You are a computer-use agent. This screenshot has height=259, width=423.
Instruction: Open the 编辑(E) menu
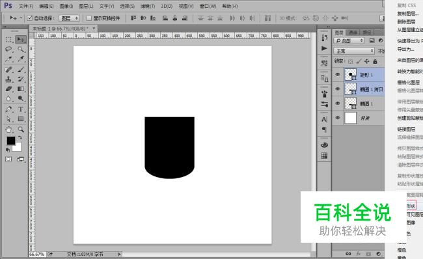(x=46, y=6)
